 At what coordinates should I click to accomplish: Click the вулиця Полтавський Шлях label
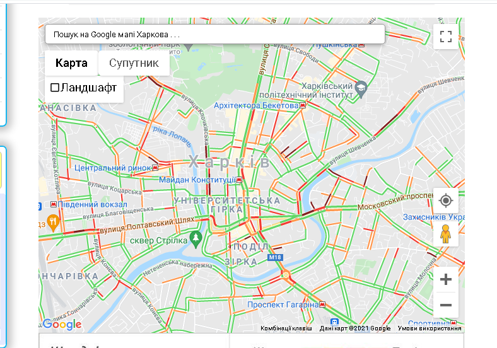(147, 225)
